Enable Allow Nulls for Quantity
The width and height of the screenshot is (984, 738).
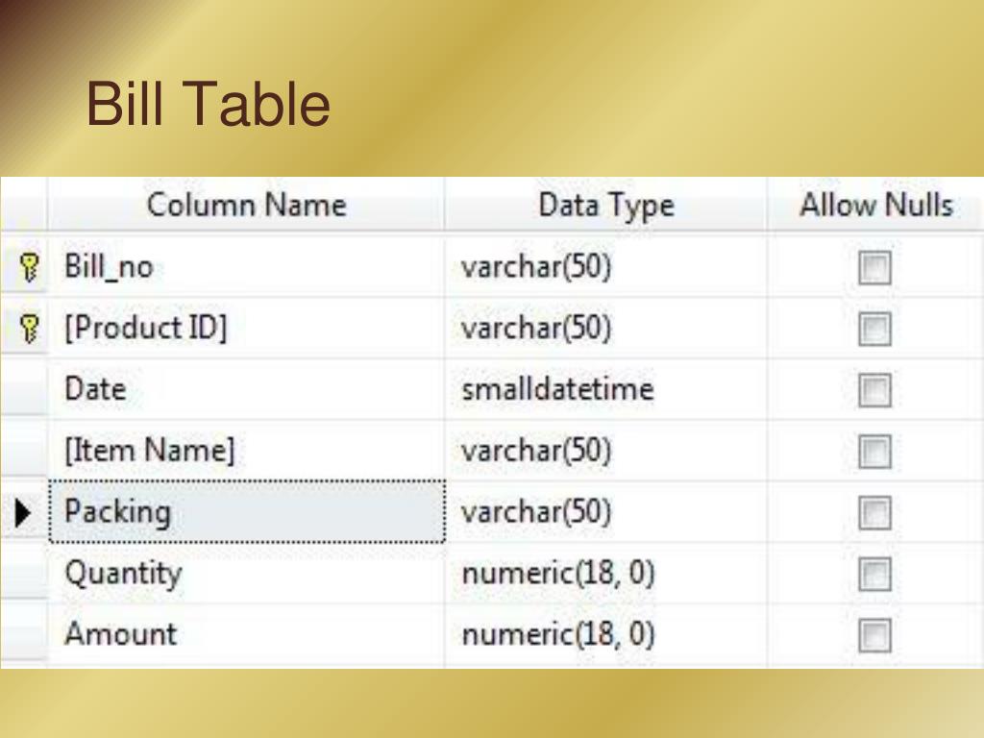874,575
